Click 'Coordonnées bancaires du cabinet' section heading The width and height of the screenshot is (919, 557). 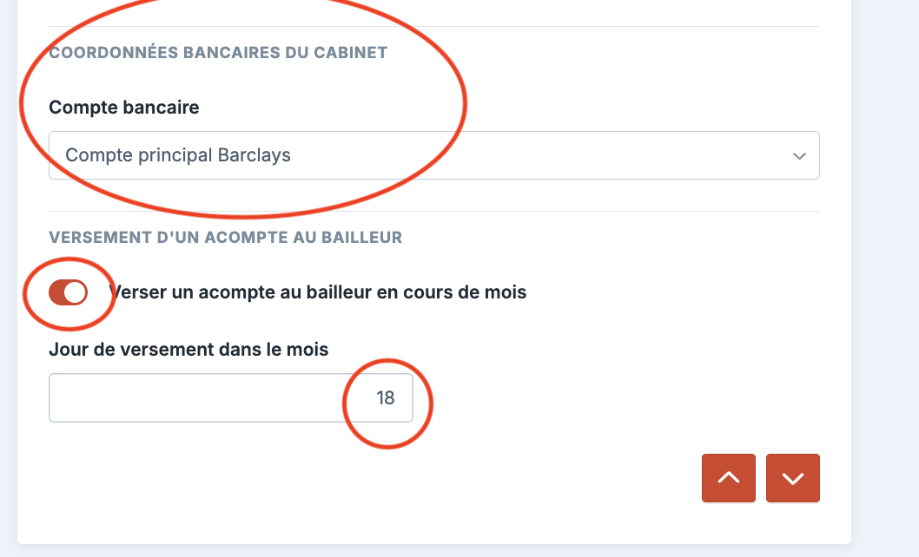pyautogui.click(x=218, y=53)
